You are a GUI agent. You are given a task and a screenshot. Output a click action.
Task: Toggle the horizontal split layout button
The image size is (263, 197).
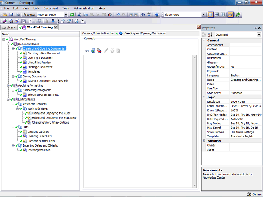(x=217, y=15)
